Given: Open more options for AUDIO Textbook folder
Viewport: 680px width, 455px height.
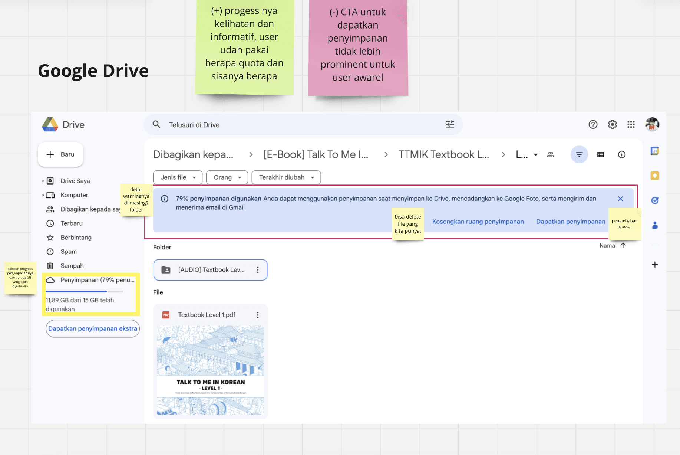Looking at the screenshot, I should point(258,270).
